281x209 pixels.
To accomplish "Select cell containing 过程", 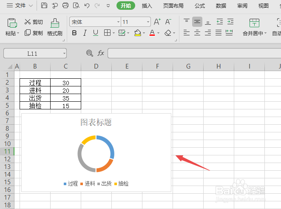I will (x=35, y=83).
